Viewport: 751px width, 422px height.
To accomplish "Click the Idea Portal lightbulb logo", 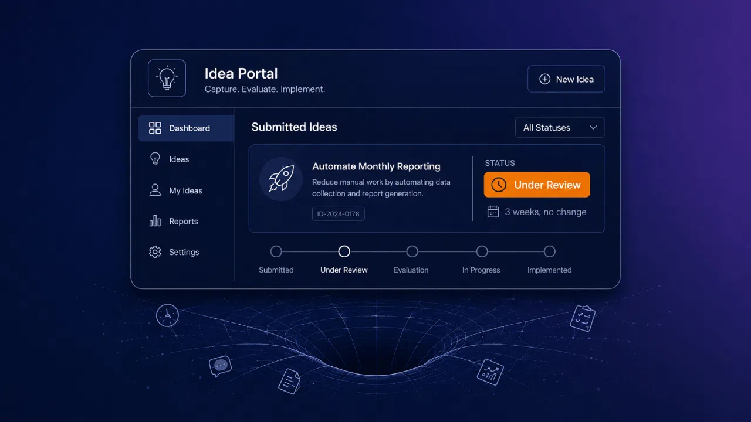I will 167,79.
